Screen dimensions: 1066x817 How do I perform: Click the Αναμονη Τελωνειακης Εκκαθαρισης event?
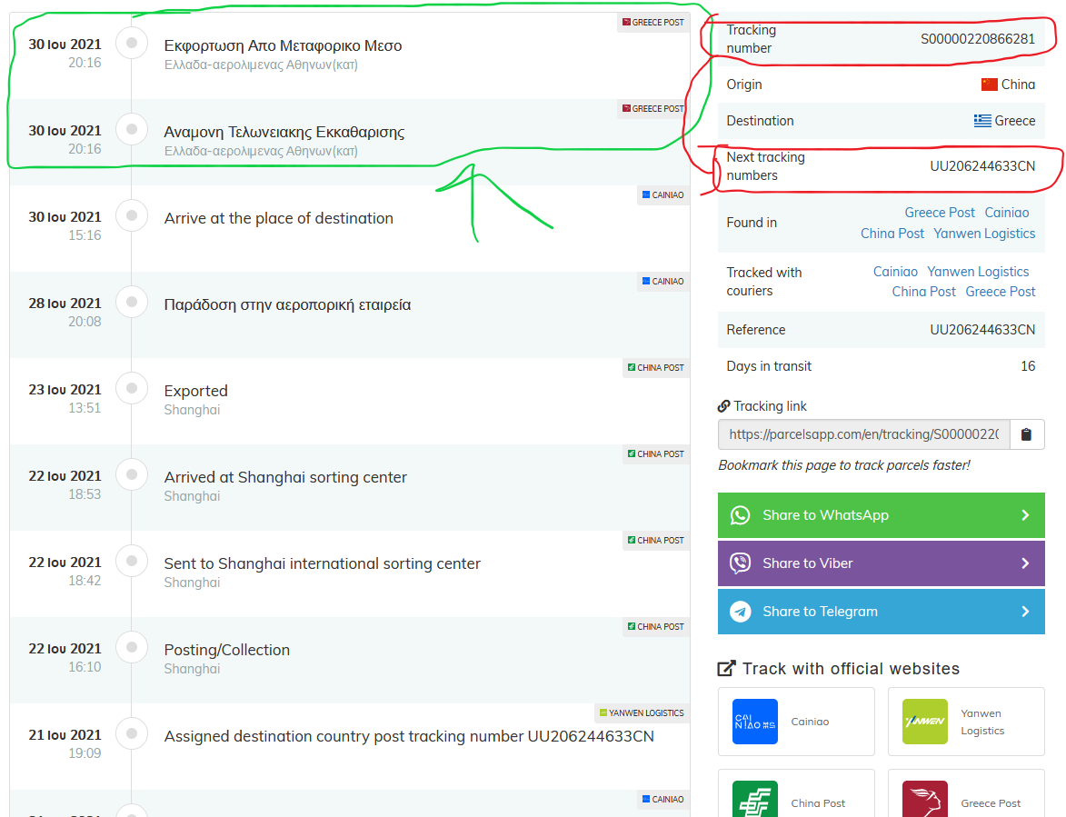click(284, 132)
